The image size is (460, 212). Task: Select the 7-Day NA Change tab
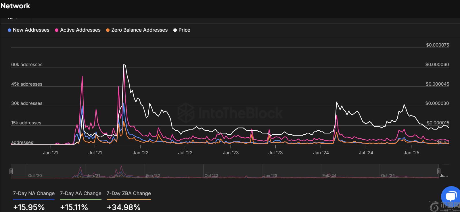(34, 194)
